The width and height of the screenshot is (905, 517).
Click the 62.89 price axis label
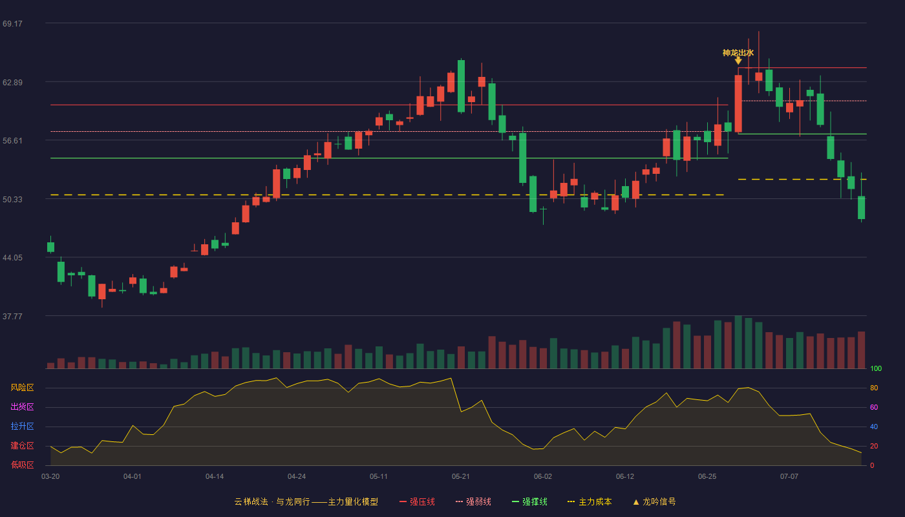(x=12, y=83)
